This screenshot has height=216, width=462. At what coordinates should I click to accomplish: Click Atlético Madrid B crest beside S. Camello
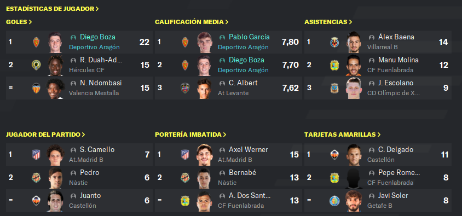(36, 155)
